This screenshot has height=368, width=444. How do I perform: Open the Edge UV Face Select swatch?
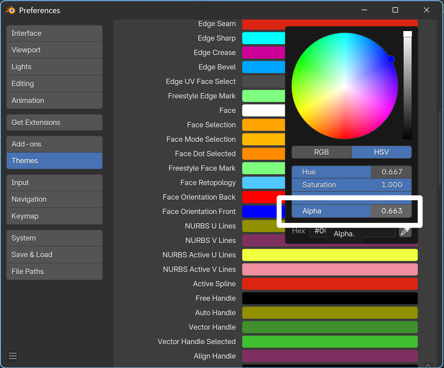264,81
